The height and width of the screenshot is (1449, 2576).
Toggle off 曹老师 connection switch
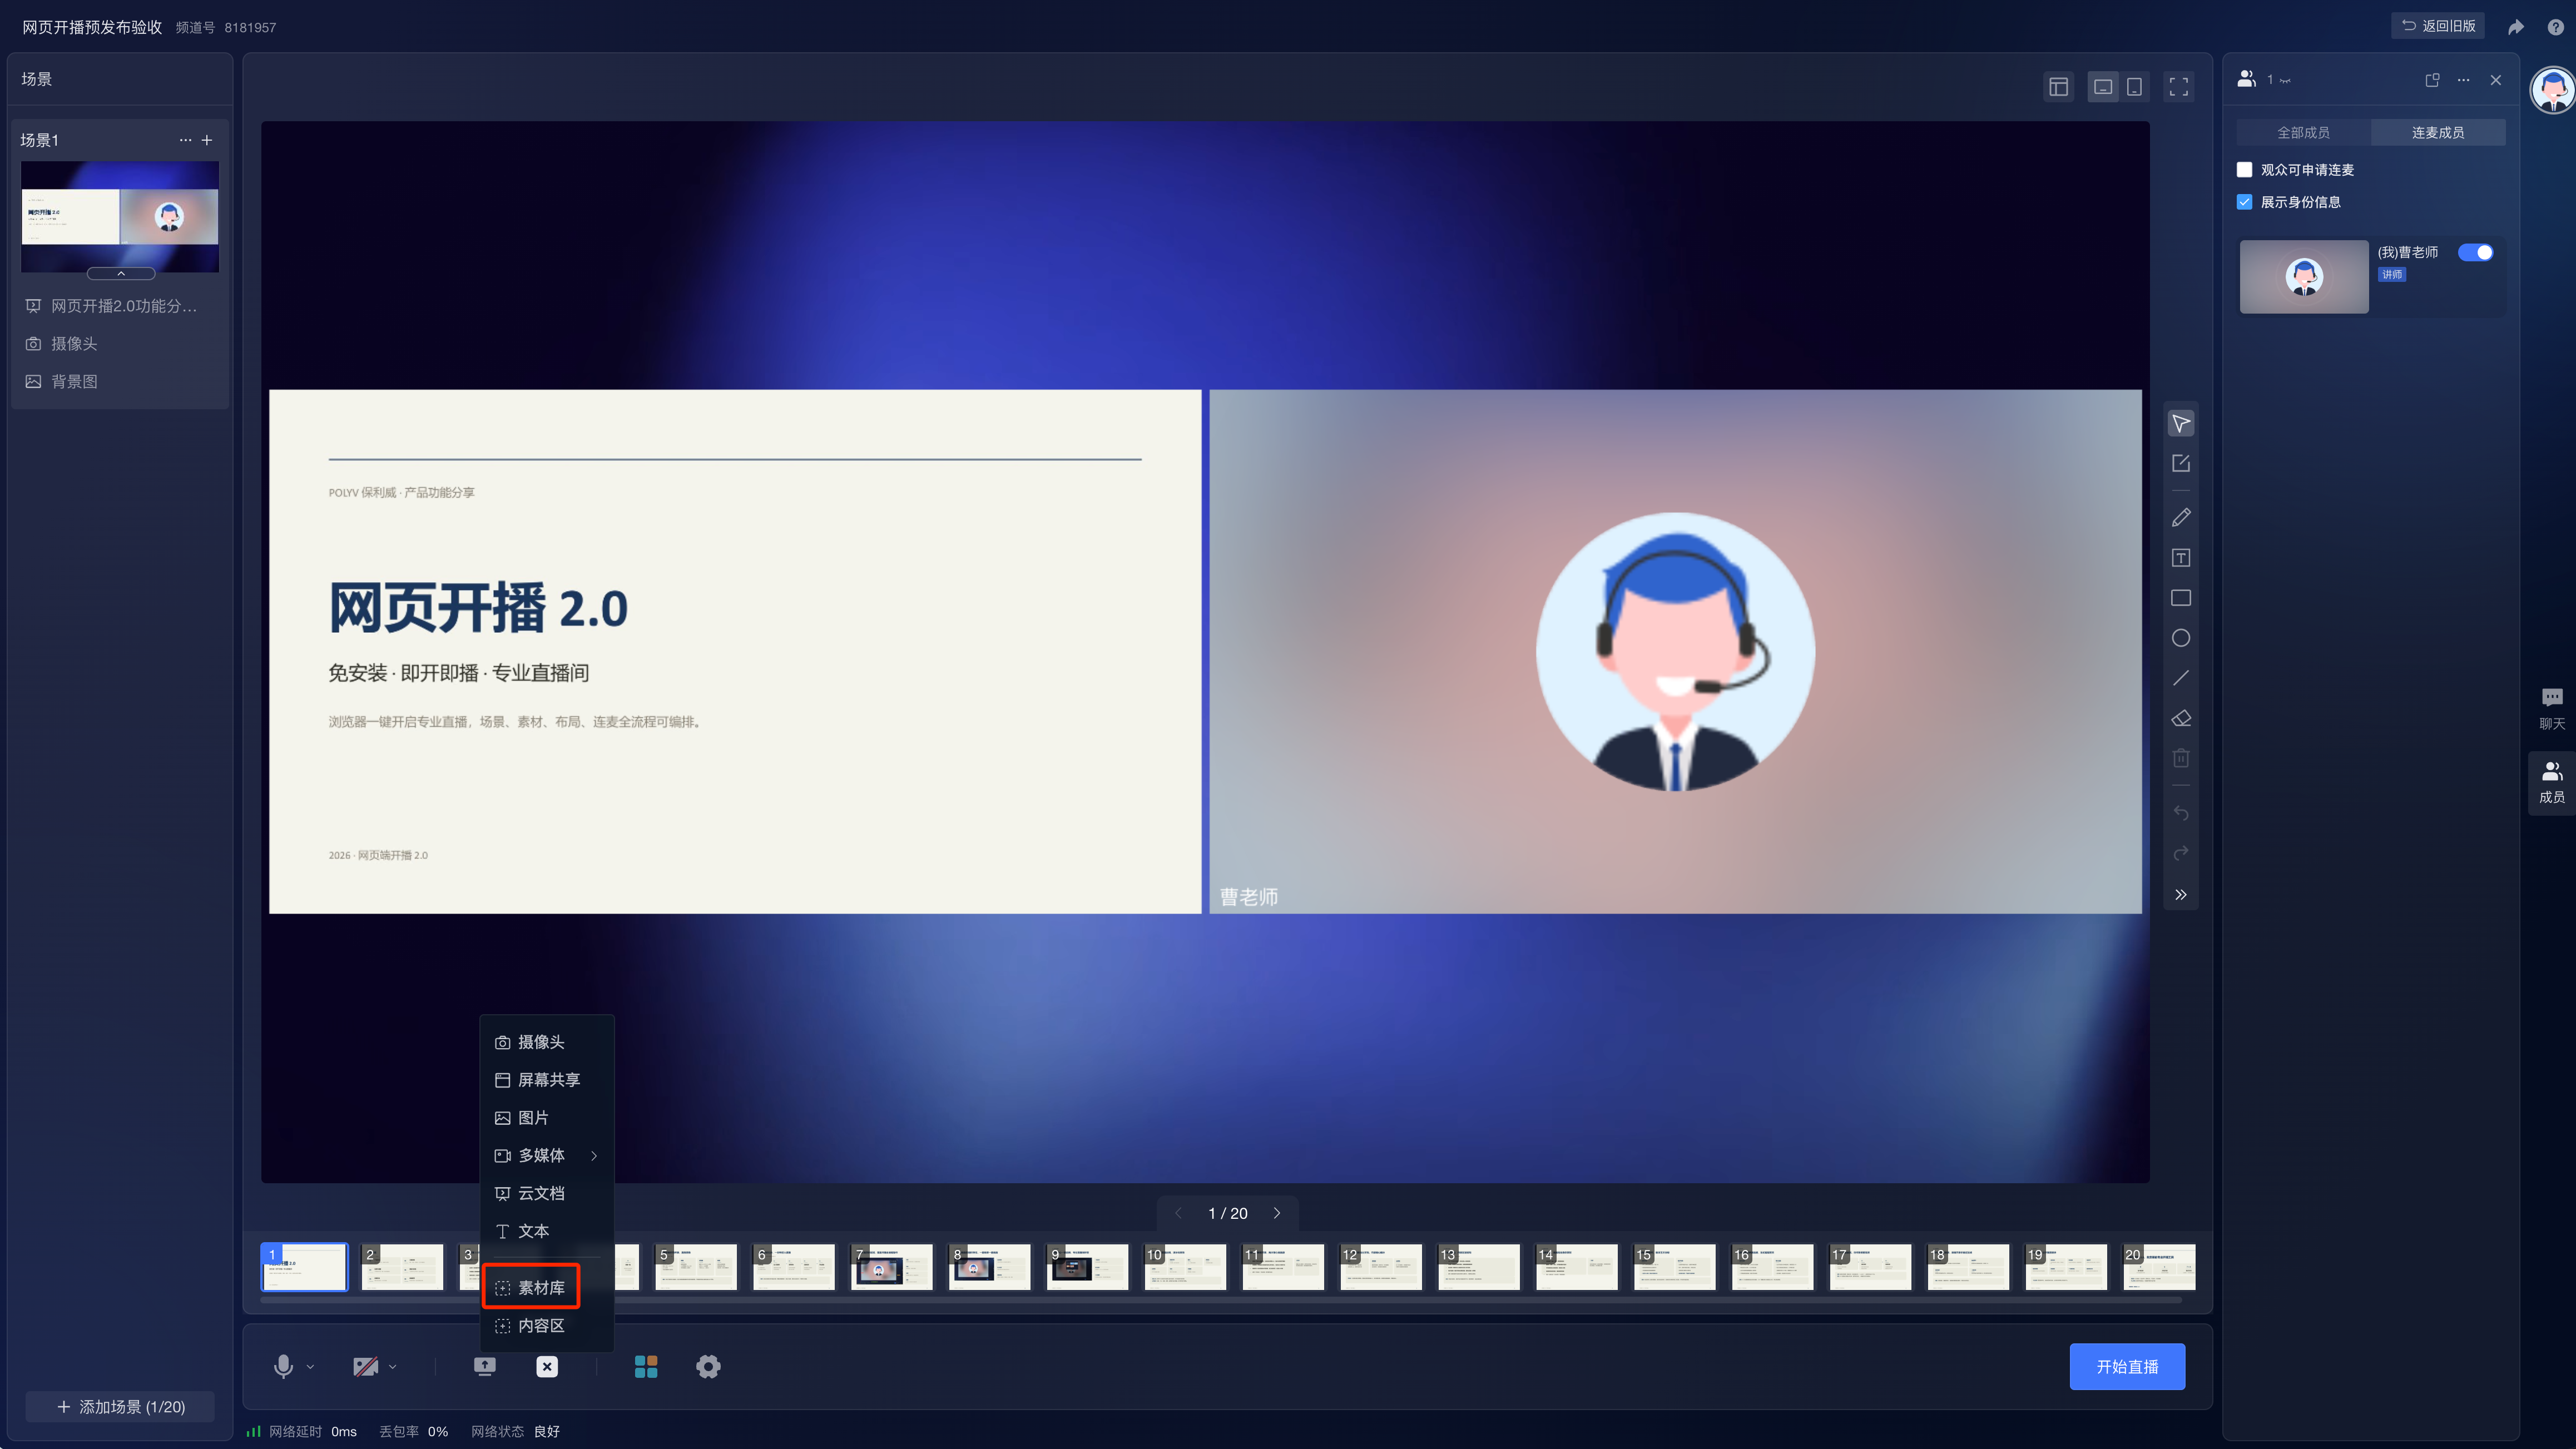[2476, 253]
